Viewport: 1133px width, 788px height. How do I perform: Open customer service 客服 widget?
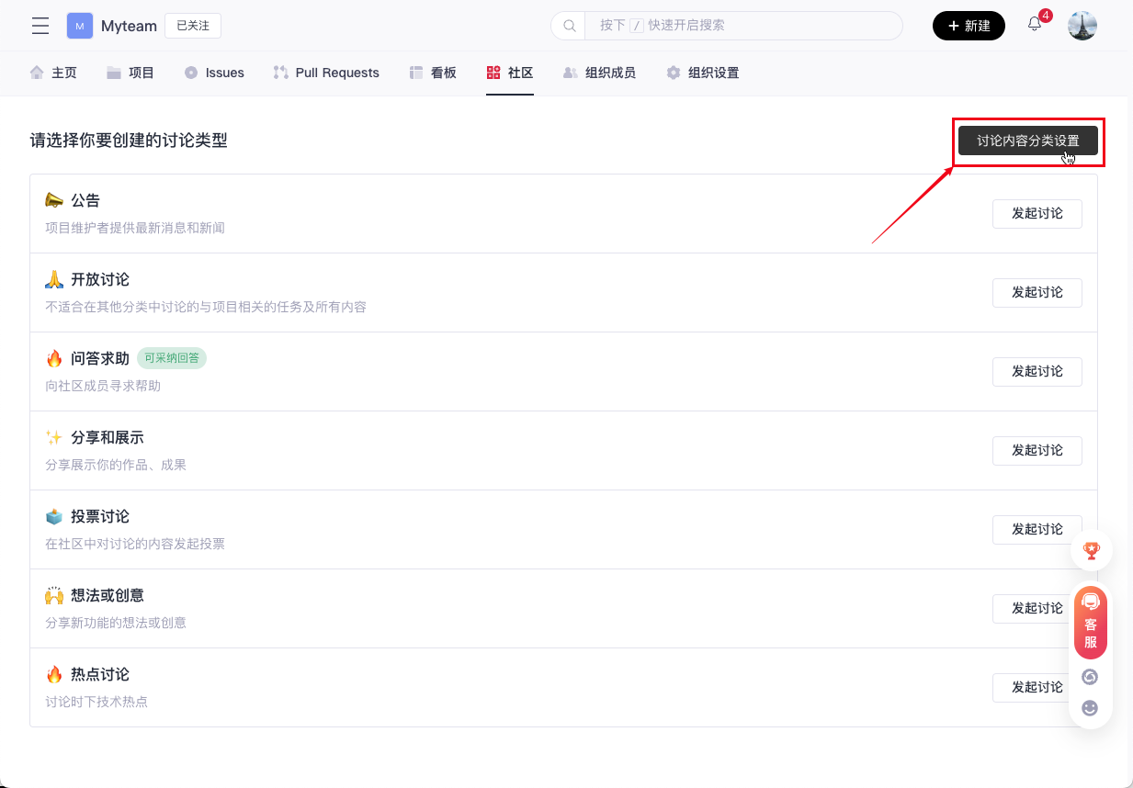tap(1091, 623)
